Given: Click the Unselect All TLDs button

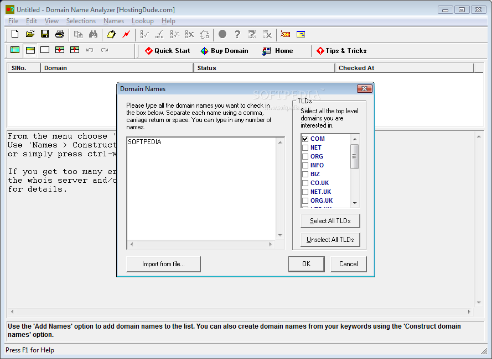Looking at the screenshot, I should tap(330, 240).
